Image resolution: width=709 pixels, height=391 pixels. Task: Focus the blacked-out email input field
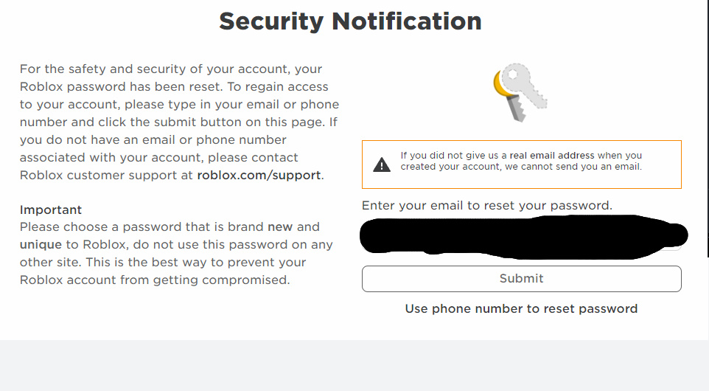521,237
